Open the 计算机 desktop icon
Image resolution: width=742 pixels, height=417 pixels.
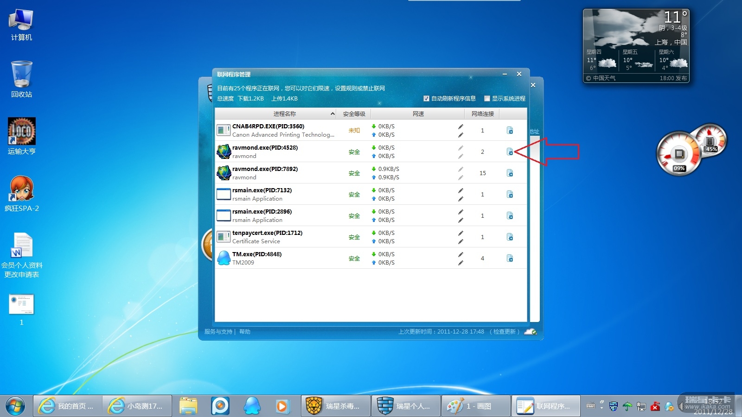coord(21,25)
